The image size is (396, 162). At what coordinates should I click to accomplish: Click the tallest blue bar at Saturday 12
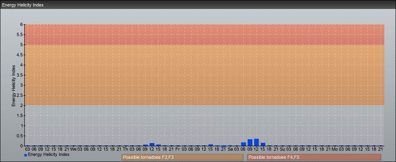point(257,142)
